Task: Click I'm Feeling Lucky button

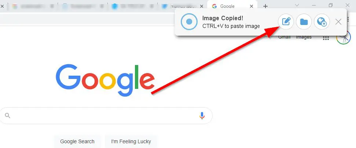Action: pos(131,141)
